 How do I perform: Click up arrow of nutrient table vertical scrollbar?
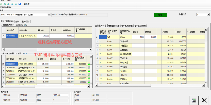coord(206,29)
